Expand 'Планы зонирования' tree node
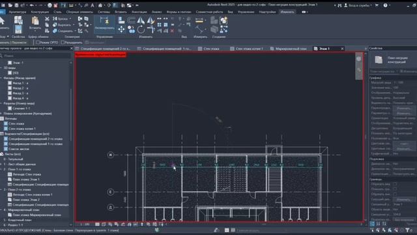The height and width of the screenshot is (235, 417). pyautogui.click(x=1, y=114)
